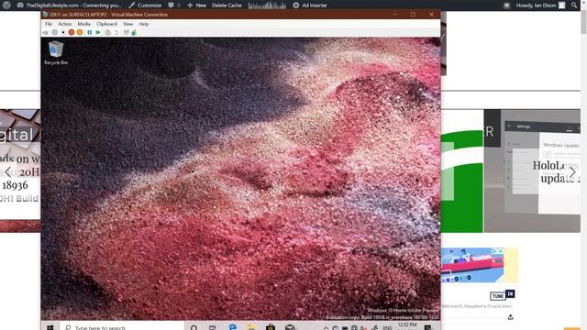
Task: Open the comments bubble in admin bar
Action: click(x=173, y=5)
